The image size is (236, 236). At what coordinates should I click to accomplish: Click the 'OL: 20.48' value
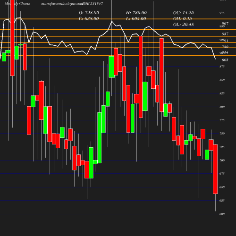[x=184, y=25]
